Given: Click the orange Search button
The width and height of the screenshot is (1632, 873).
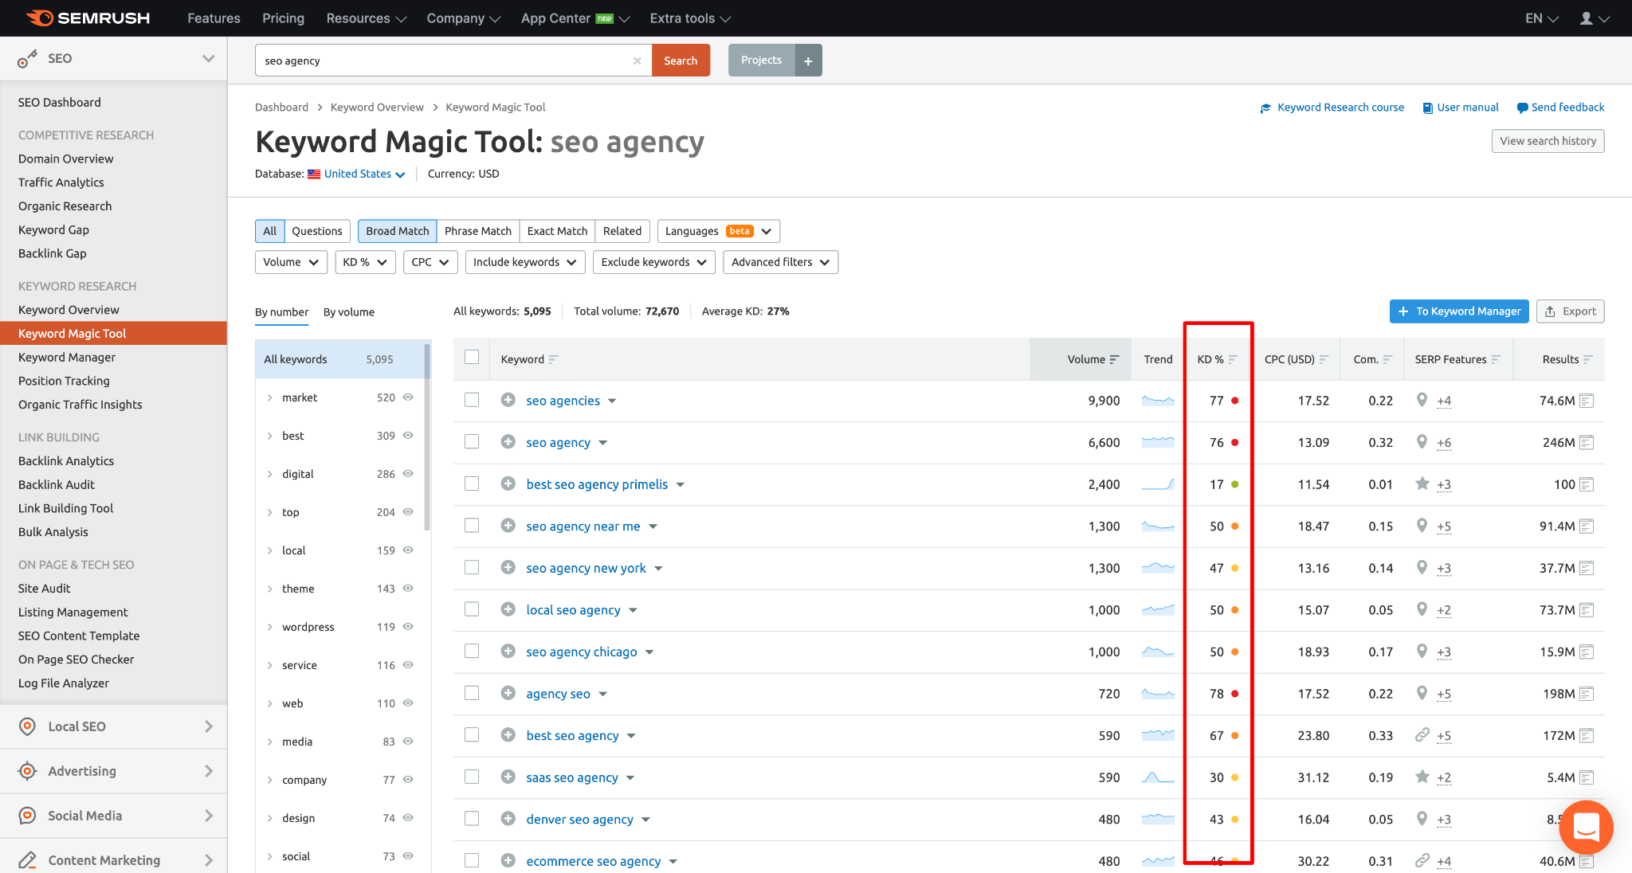Looking at the screenshot, I should coord(681,61).
